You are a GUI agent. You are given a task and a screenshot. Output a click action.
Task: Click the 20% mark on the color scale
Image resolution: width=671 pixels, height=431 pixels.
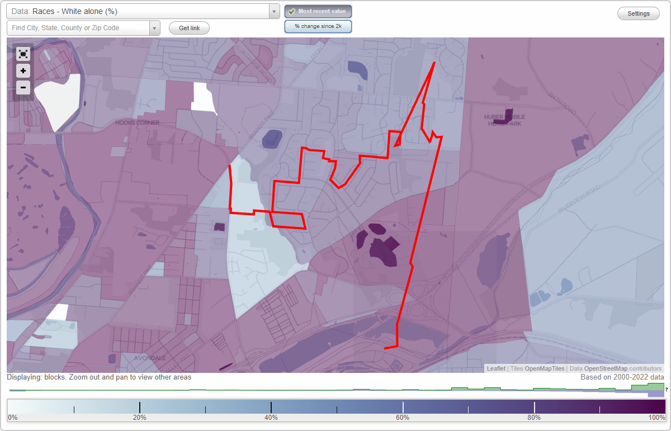(x=139, y=418)
